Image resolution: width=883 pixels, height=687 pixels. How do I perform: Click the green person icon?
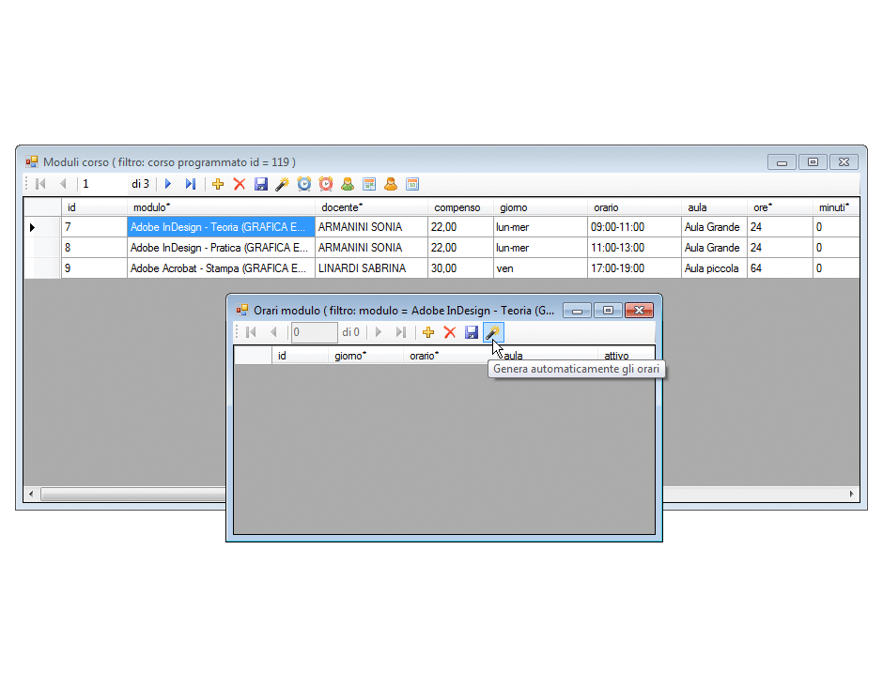[348, 184]
